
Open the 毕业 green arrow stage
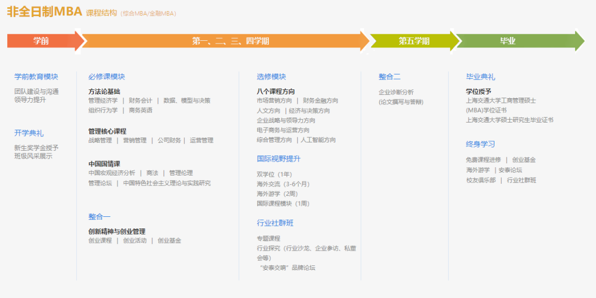pyautogui.click(x=508, y=41)
